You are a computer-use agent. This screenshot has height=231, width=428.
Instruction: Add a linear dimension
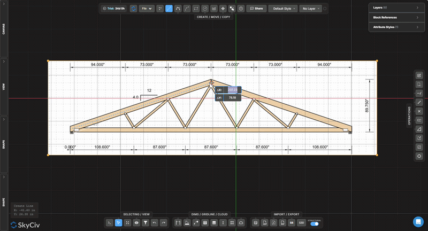click(x=178, y=223)
